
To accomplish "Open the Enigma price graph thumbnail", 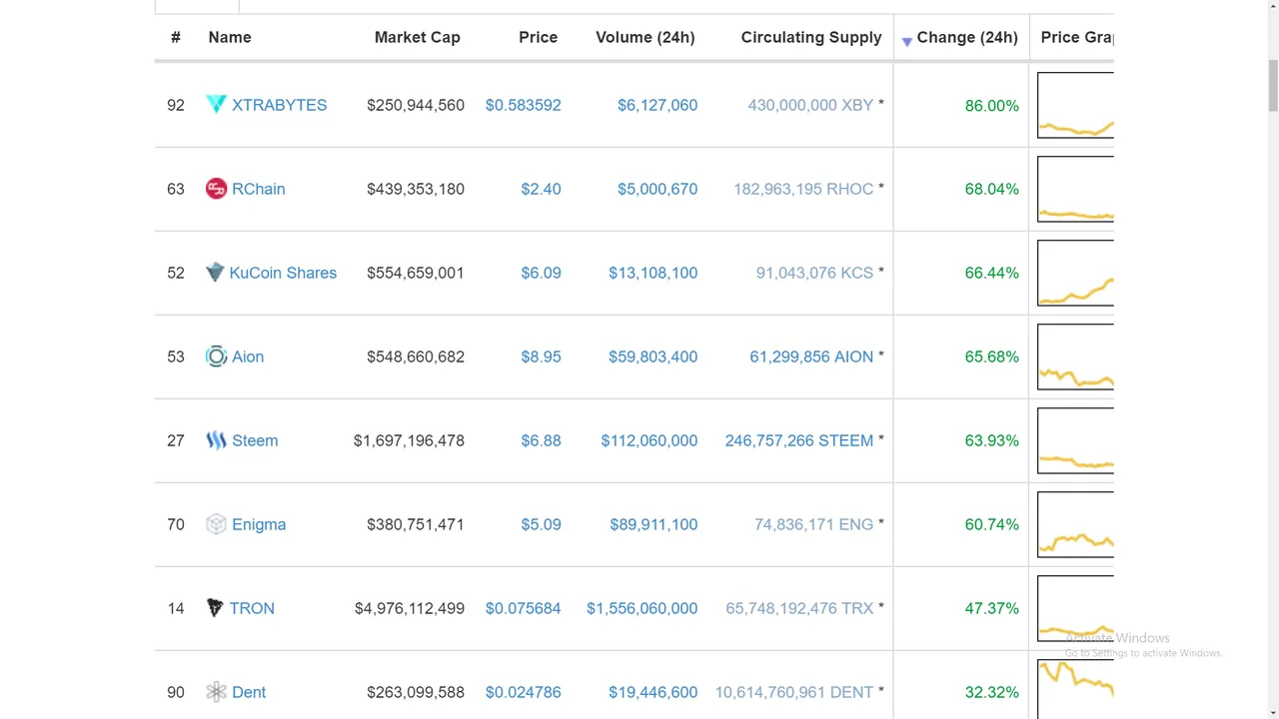I will click(x=1075, y=524).
